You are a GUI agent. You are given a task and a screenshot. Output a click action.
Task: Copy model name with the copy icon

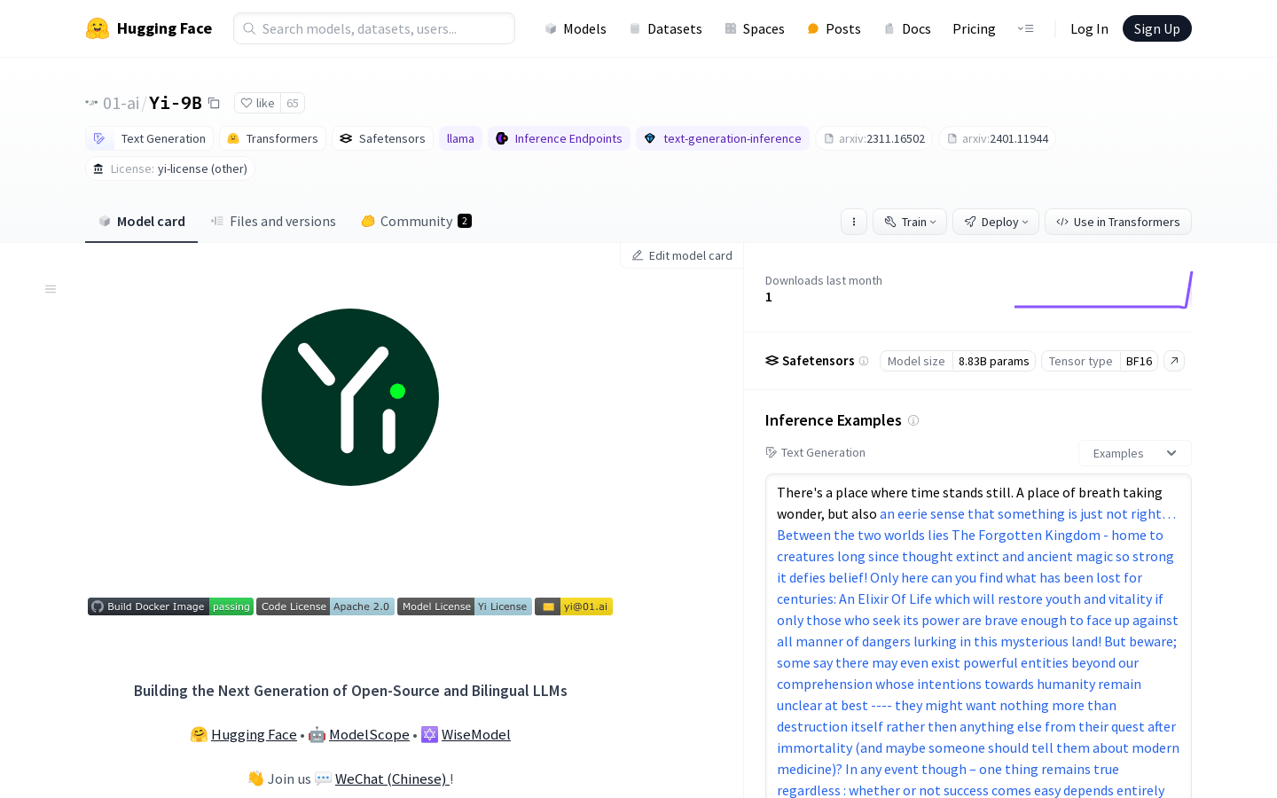click(214, 103)
